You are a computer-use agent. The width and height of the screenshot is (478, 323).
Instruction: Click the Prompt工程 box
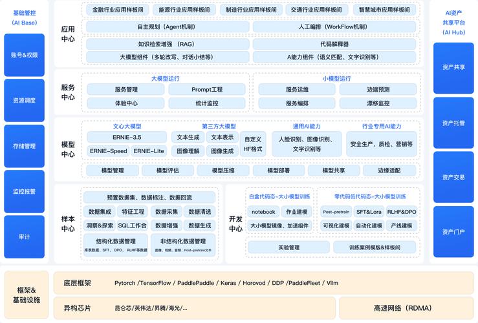[x=207, y=90]
